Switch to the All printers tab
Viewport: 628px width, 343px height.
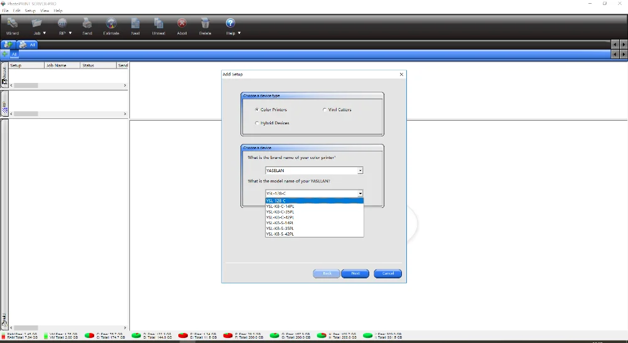27,45
